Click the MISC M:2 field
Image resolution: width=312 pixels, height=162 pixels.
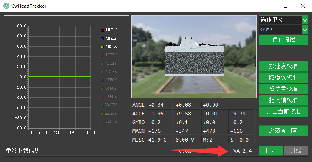tap(214, 140)
